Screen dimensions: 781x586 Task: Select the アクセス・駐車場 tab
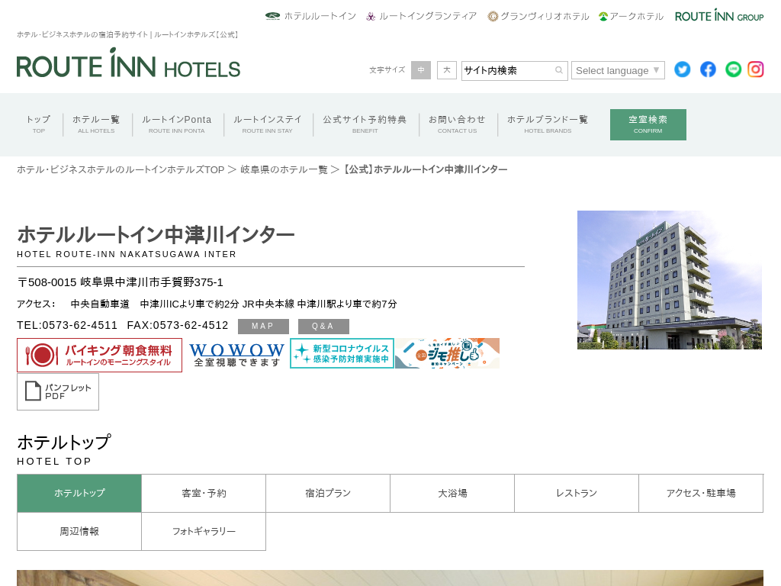point(702,494)
